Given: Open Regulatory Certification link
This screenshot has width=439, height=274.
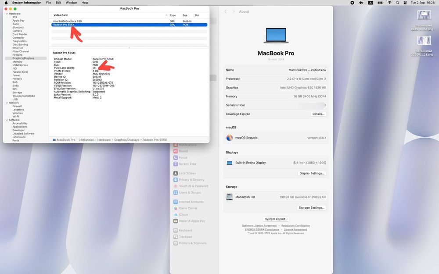Looking at the screenshot, I should click(x=295, y=226).
